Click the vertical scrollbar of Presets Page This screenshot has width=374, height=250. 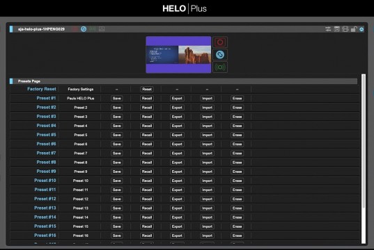point(364,158)
